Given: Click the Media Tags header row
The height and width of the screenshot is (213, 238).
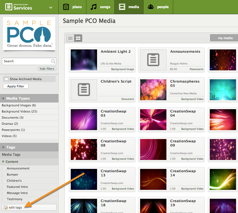Looking at the screenshot, I should [29, 155].
